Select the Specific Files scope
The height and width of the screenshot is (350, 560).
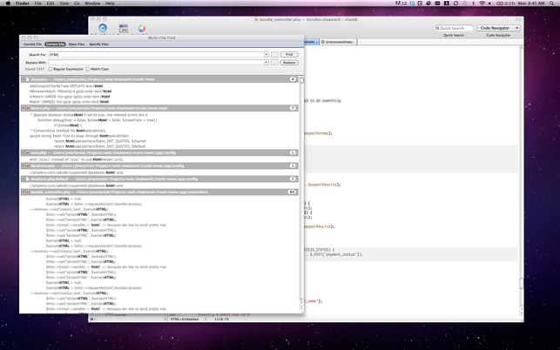(99, 44)
